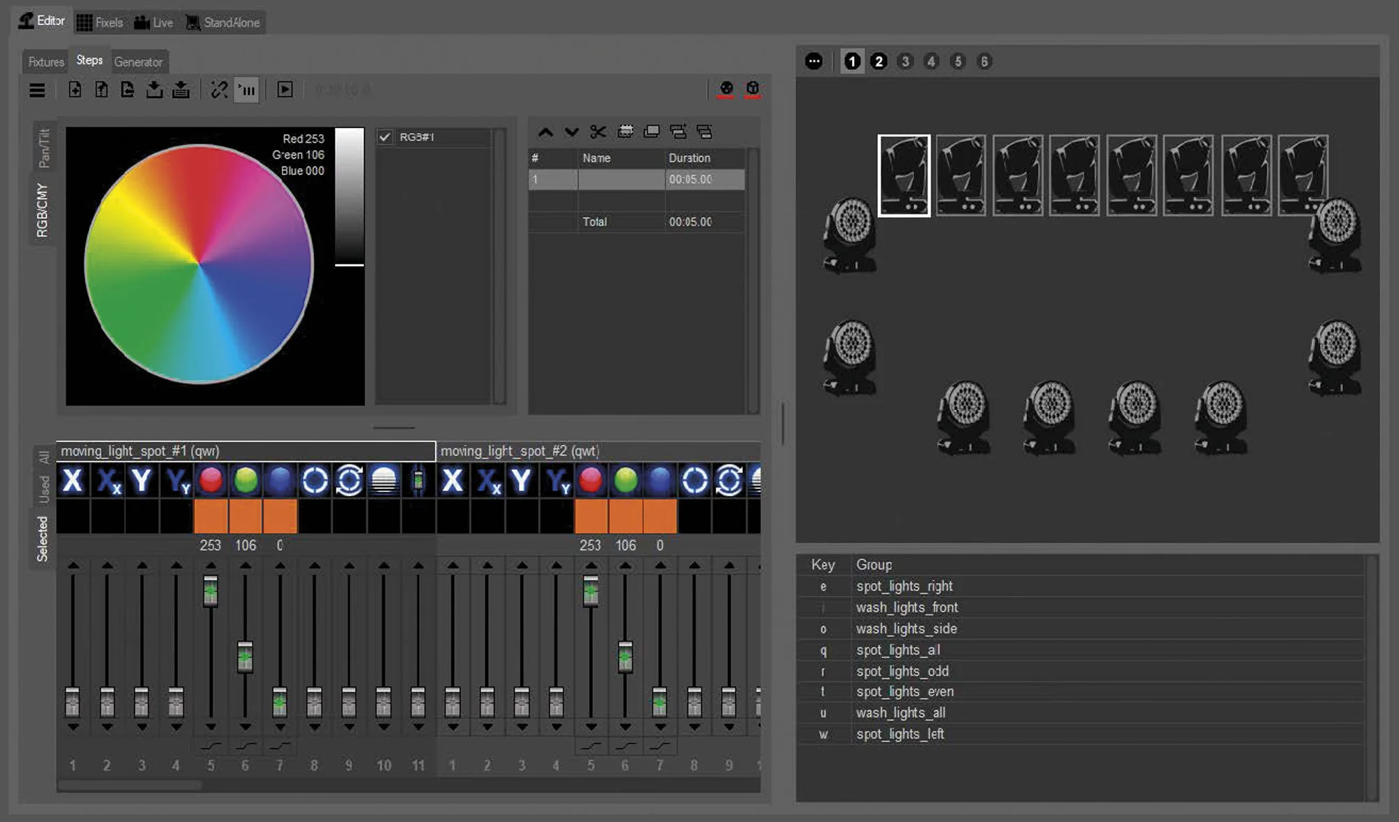Open the hamburger menu in Steps toolbar
Image resolution: width=1399 pixels, height=822 pixels.
[37, 90]
